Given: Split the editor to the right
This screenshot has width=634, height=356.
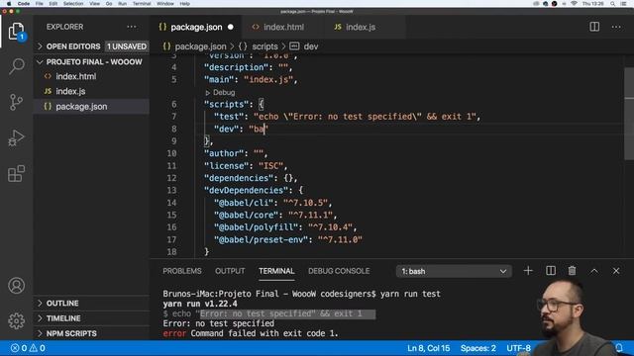Looking at the screenshot, I should 594,27.
